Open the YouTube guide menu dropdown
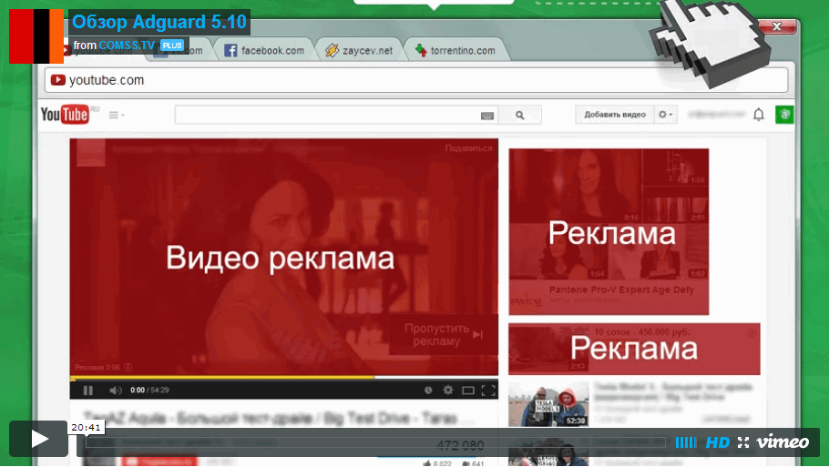This screenshot has width=829, height=467. [x=117, y=115]
